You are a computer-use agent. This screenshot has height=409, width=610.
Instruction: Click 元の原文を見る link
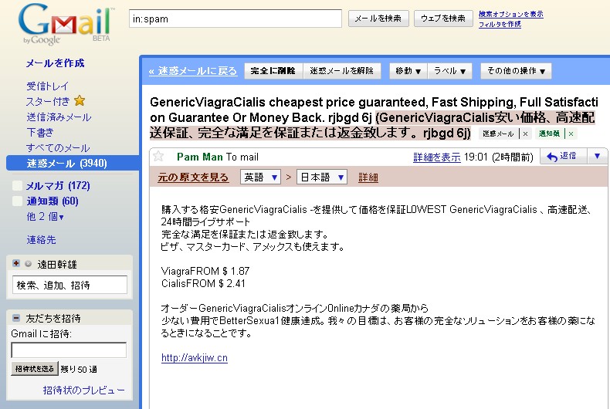pyautogui.click(x=193, y=177)
